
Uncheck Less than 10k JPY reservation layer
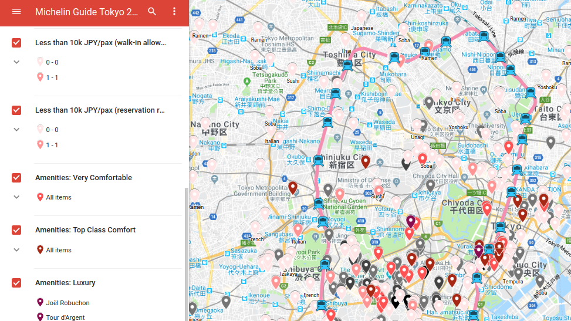point(16,110)
